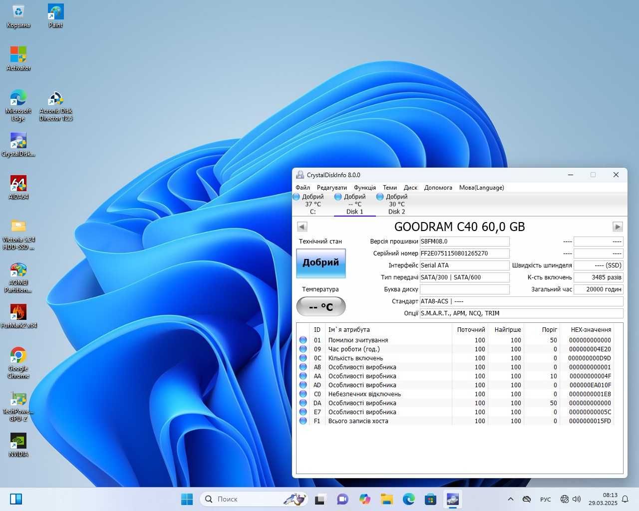This screenshot has height=511, width=639.
Task: Open the Victoria 5.24 HDD-SSD folder
Action: 18,235
